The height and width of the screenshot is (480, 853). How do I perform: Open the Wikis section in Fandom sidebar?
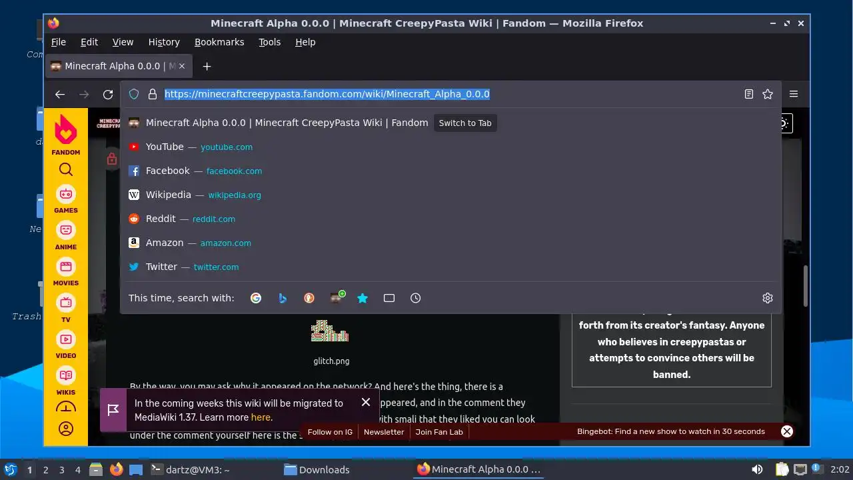pos(66,381)
